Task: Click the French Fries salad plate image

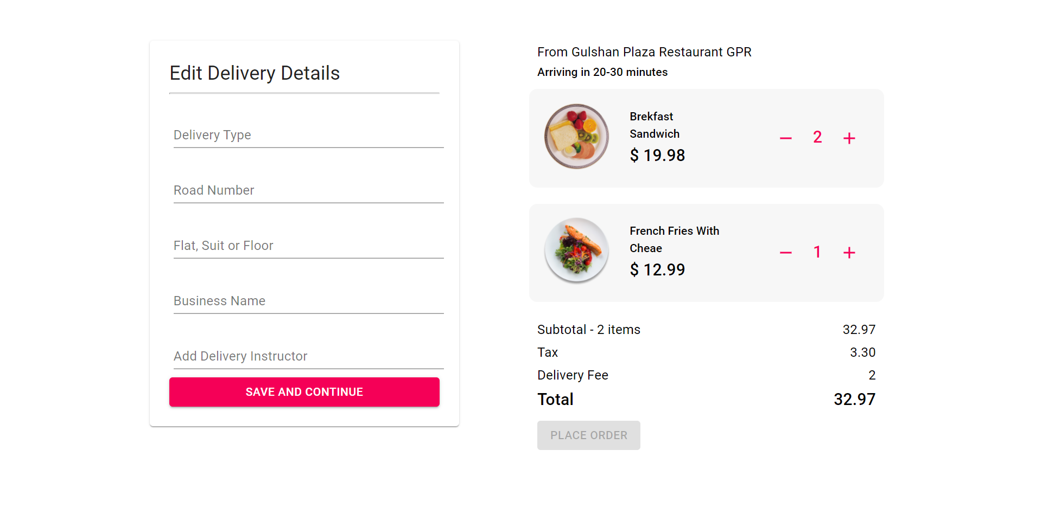Action: [x=576, y=250]
